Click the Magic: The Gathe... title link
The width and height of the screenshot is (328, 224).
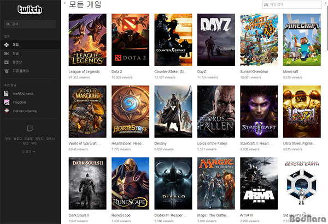click(213, 215)
